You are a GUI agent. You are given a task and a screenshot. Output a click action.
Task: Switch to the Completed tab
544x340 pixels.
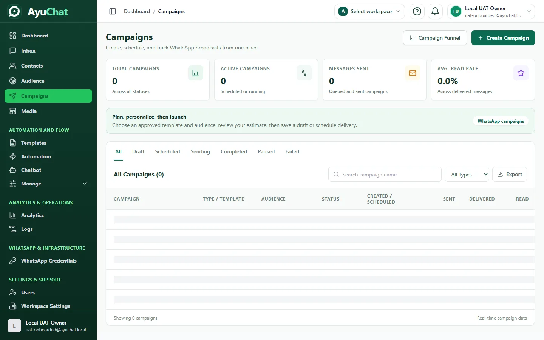[234, 151]
